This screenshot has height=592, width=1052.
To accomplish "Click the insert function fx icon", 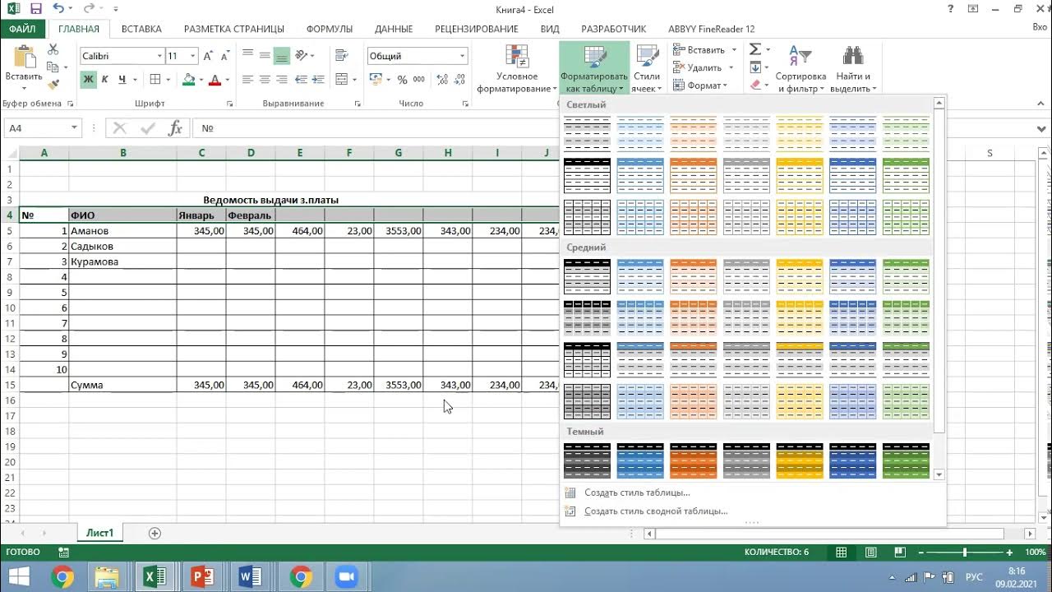I will coord(175,128).
